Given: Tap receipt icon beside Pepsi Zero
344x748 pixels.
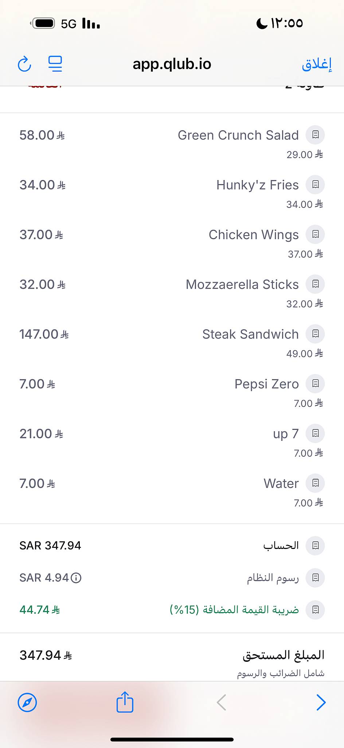Looking at the screenshot, I should [x=315, y=383].
